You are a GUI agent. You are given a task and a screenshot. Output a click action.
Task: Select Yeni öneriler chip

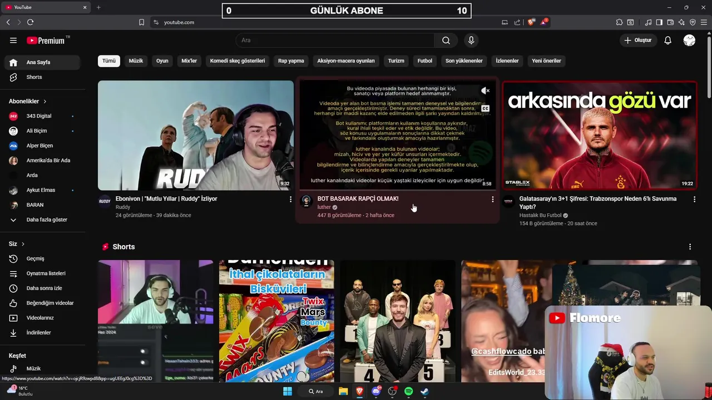pyautogui.click(x=546, y=61)
